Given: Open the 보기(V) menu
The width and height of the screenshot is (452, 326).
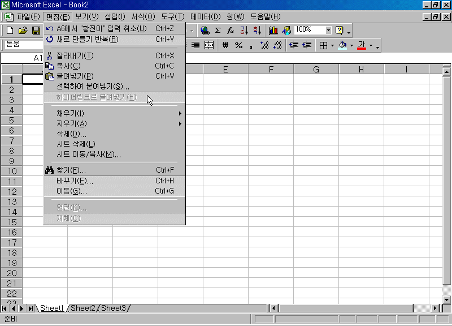Looking at the screenshot, I should coord(87,17).
